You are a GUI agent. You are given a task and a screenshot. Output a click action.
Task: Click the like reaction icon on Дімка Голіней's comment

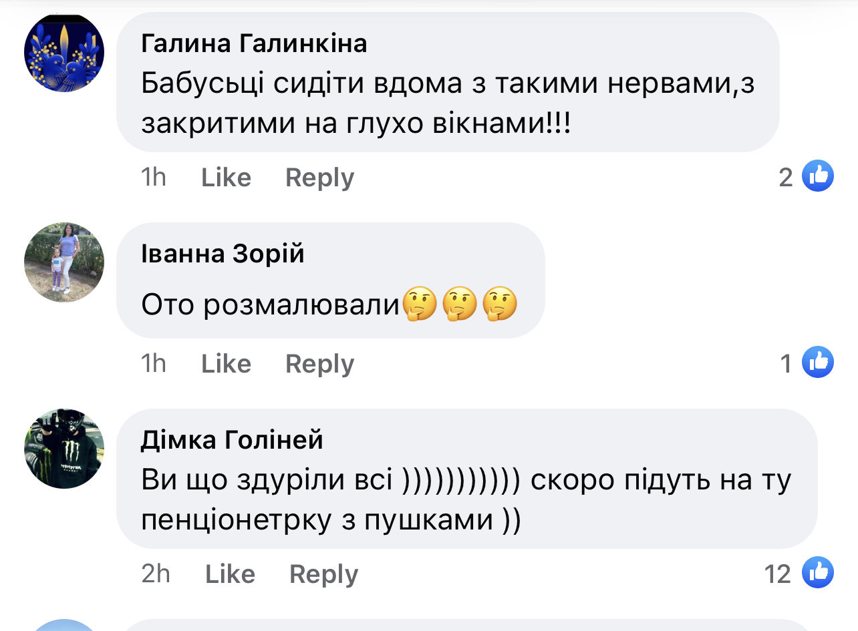(x=818, y=573)
